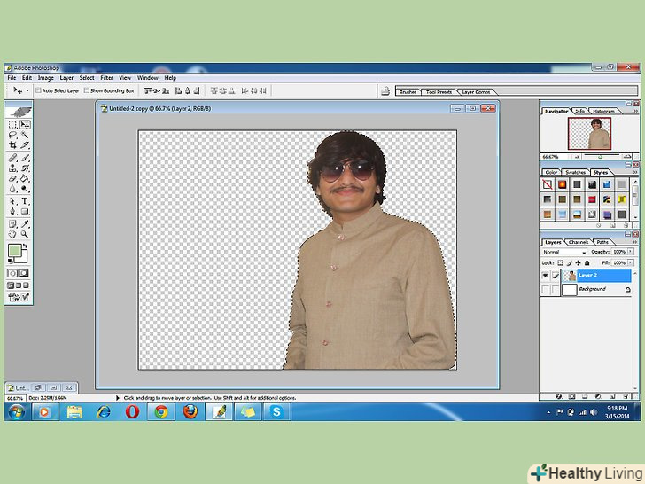The image size is (645, 484).
Task: Add a layer style at Layers panel bottom
Action: pos(559,396)
